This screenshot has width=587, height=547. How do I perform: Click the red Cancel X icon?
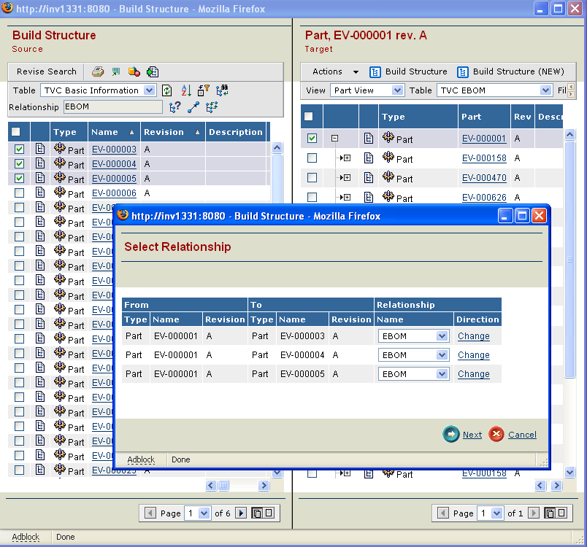(x=496, y=435)
